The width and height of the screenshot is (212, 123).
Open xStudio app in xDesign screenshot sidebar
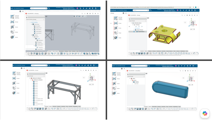(116, 38)
